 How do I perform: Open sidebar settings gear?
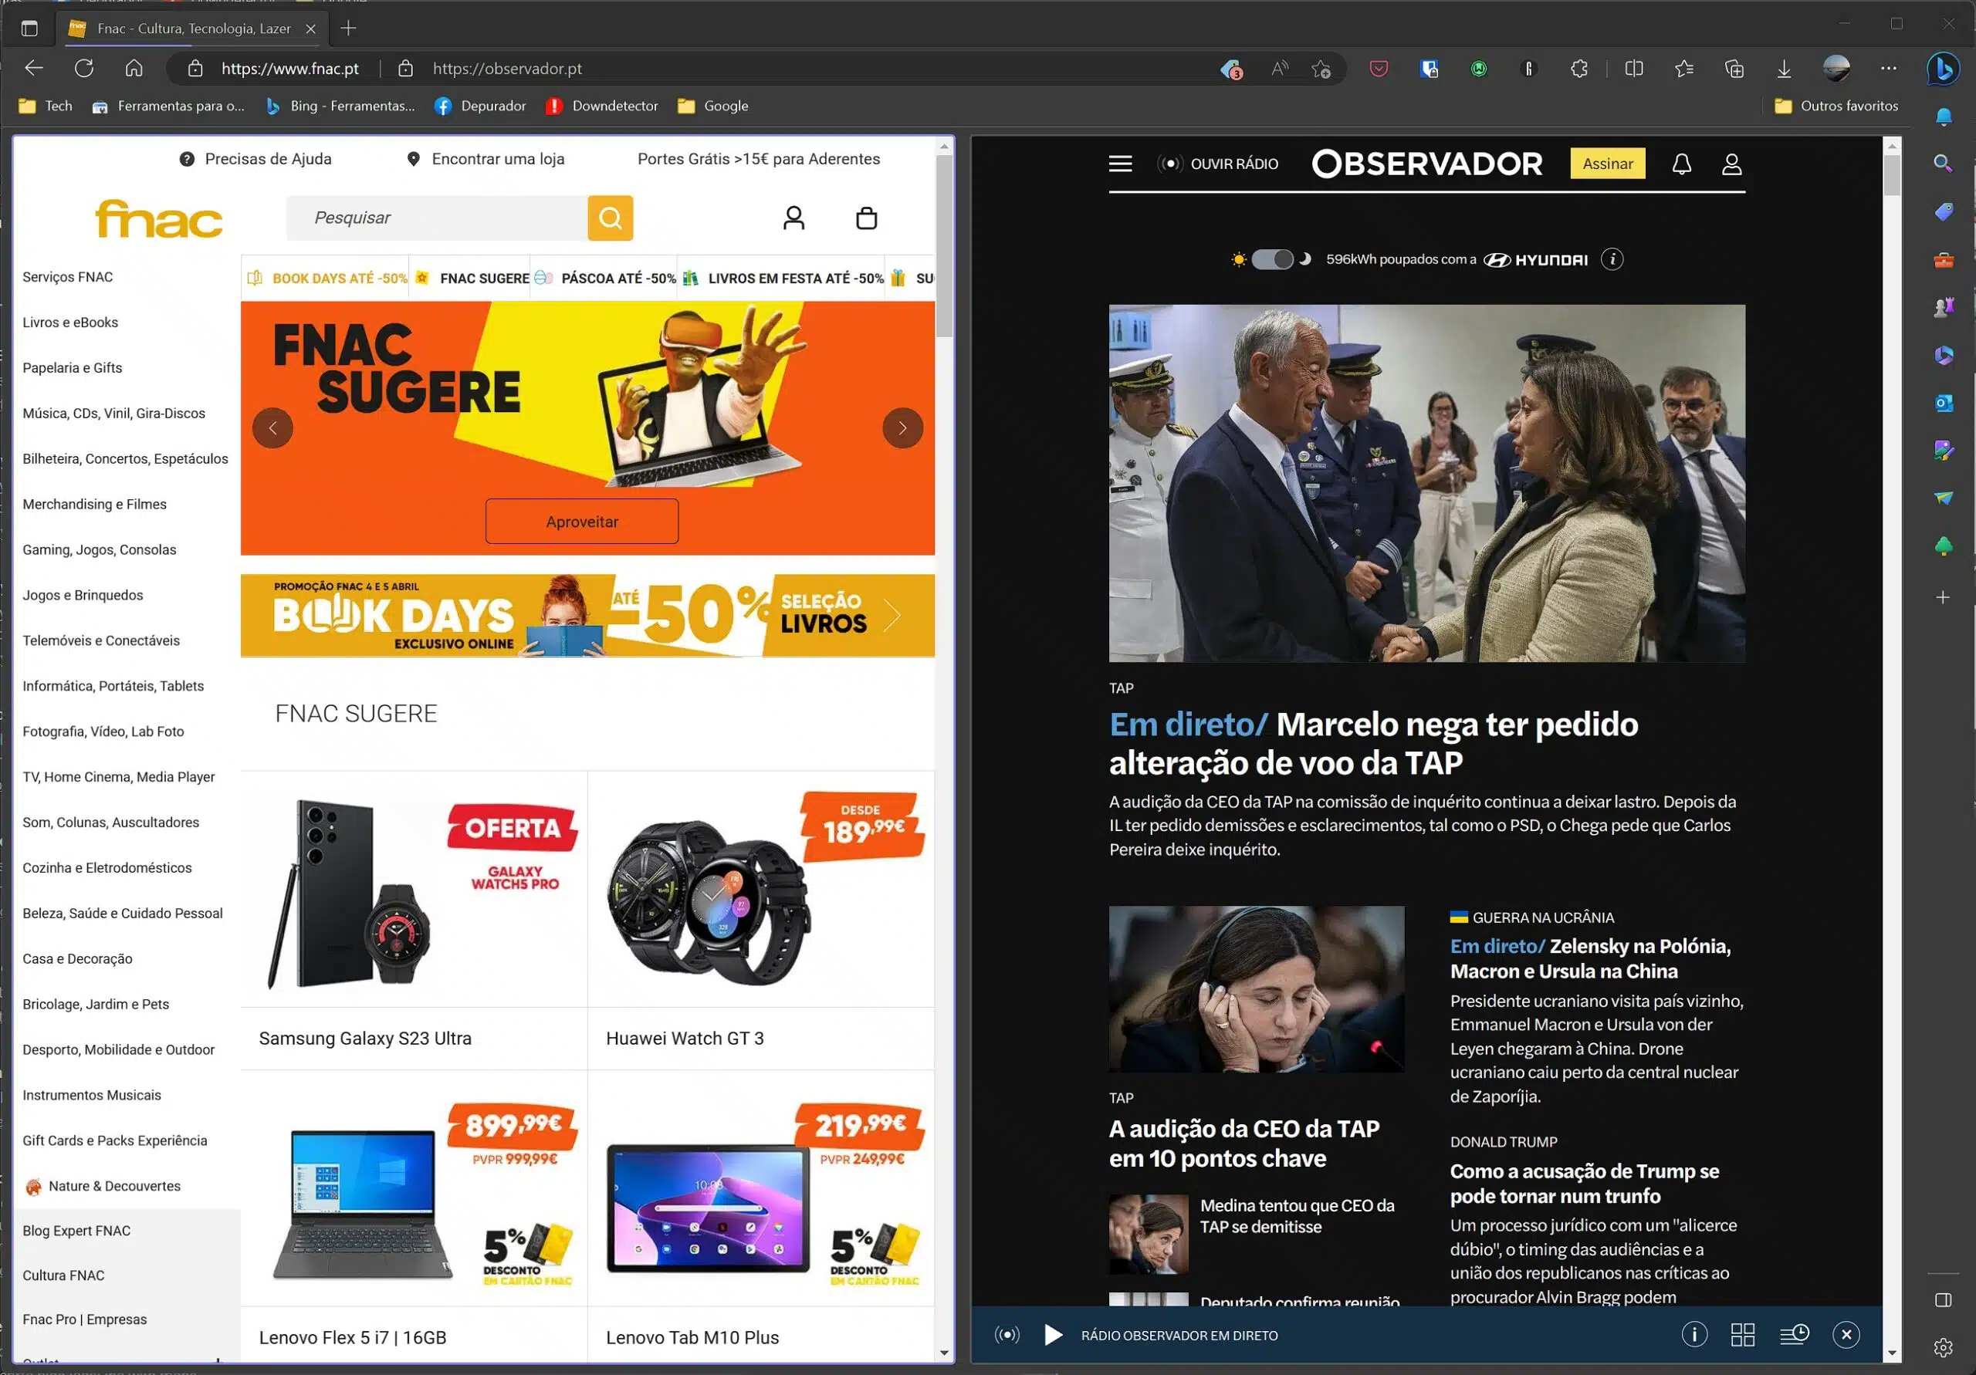pos(1944,1347)
